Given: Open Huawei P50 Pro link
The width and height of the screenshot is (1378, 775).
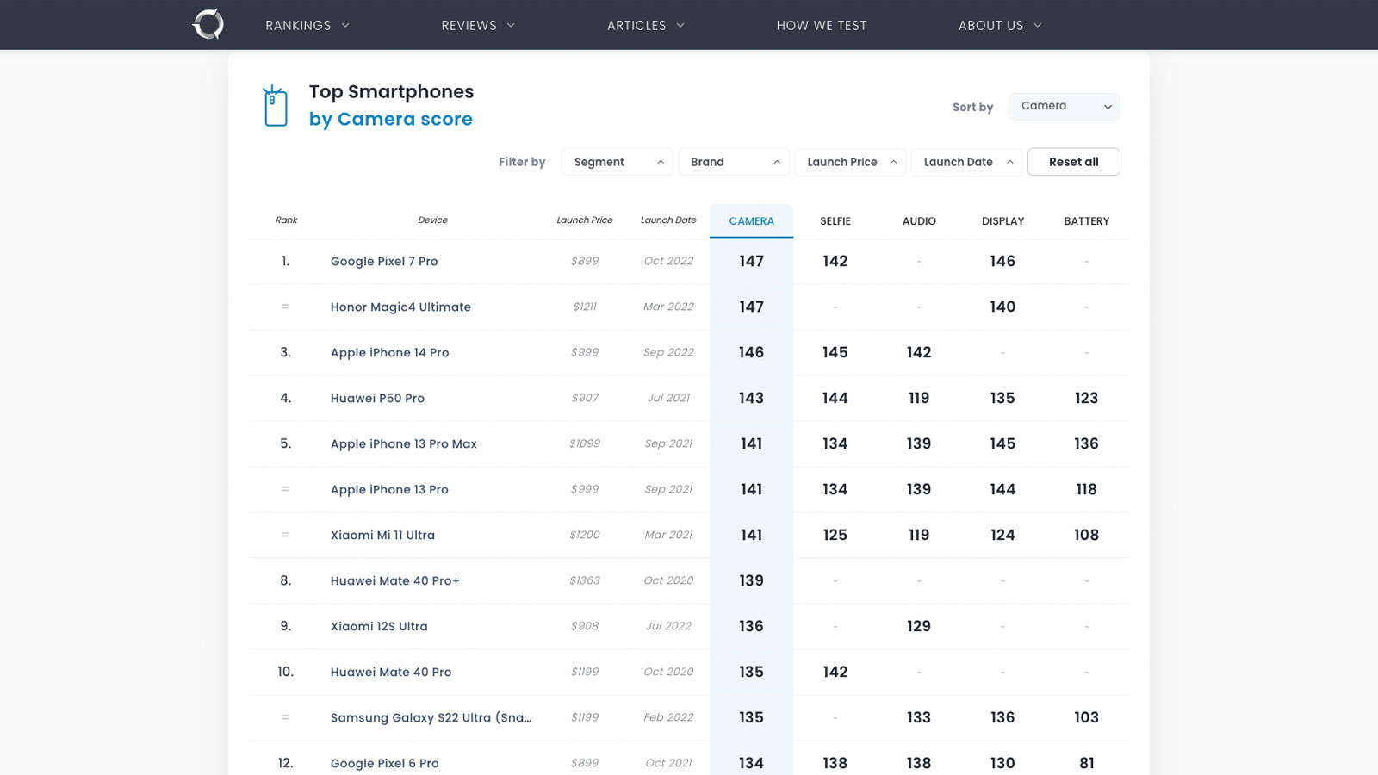Looking at the screenshot, I should [377, 399].
